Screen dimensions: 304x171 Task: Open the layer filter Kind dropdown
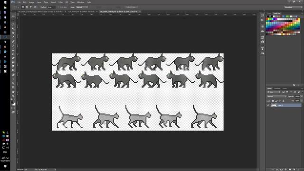(x=274, y=92)
